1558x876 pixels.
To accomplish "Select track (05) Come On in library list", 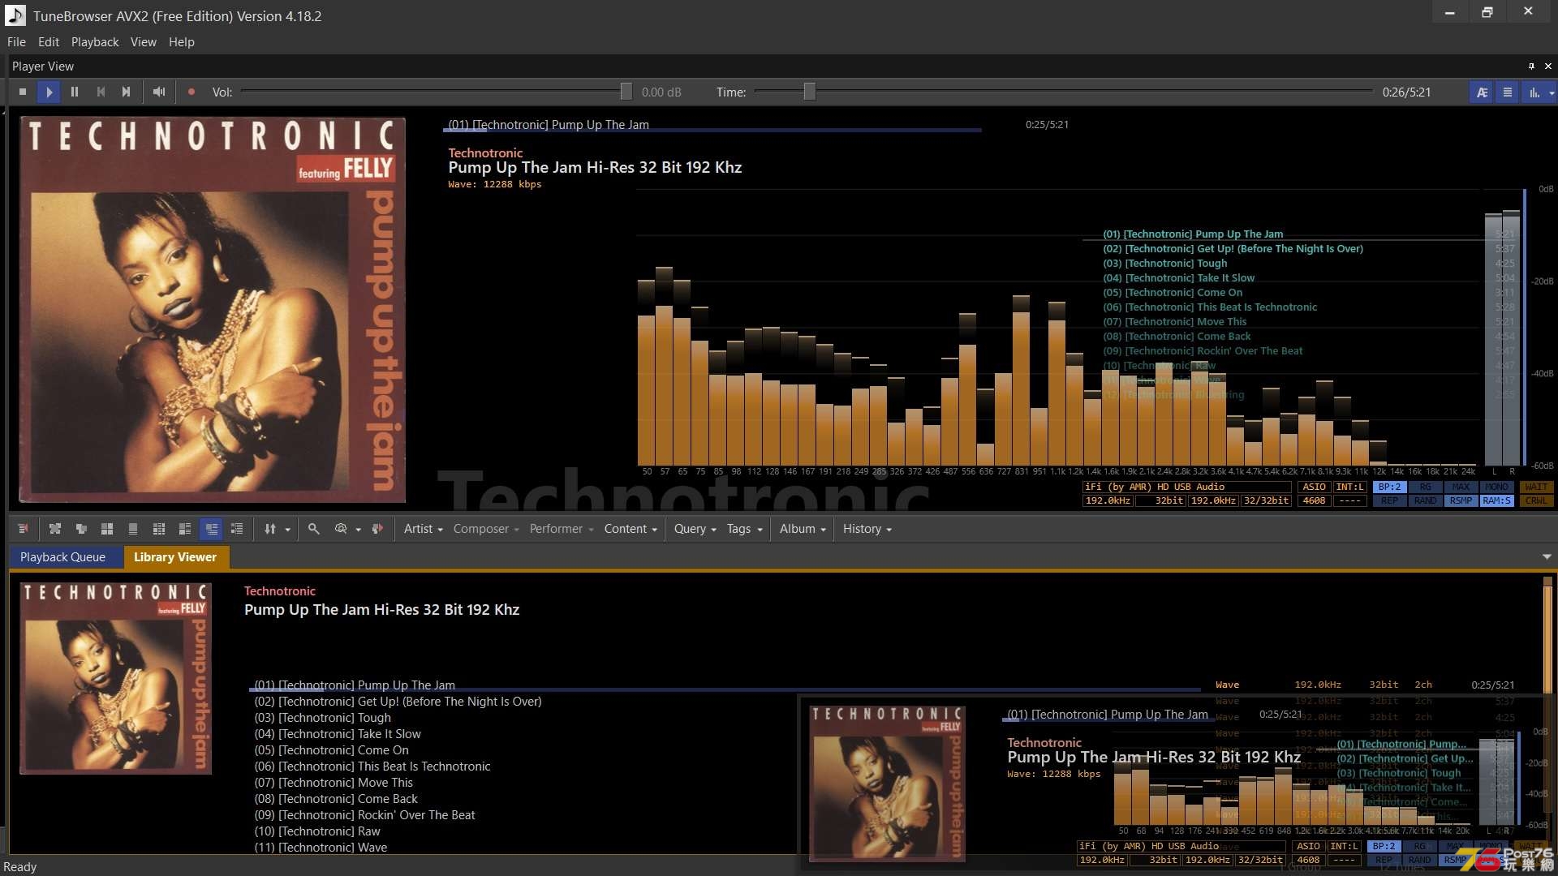I will click(331, 750).
